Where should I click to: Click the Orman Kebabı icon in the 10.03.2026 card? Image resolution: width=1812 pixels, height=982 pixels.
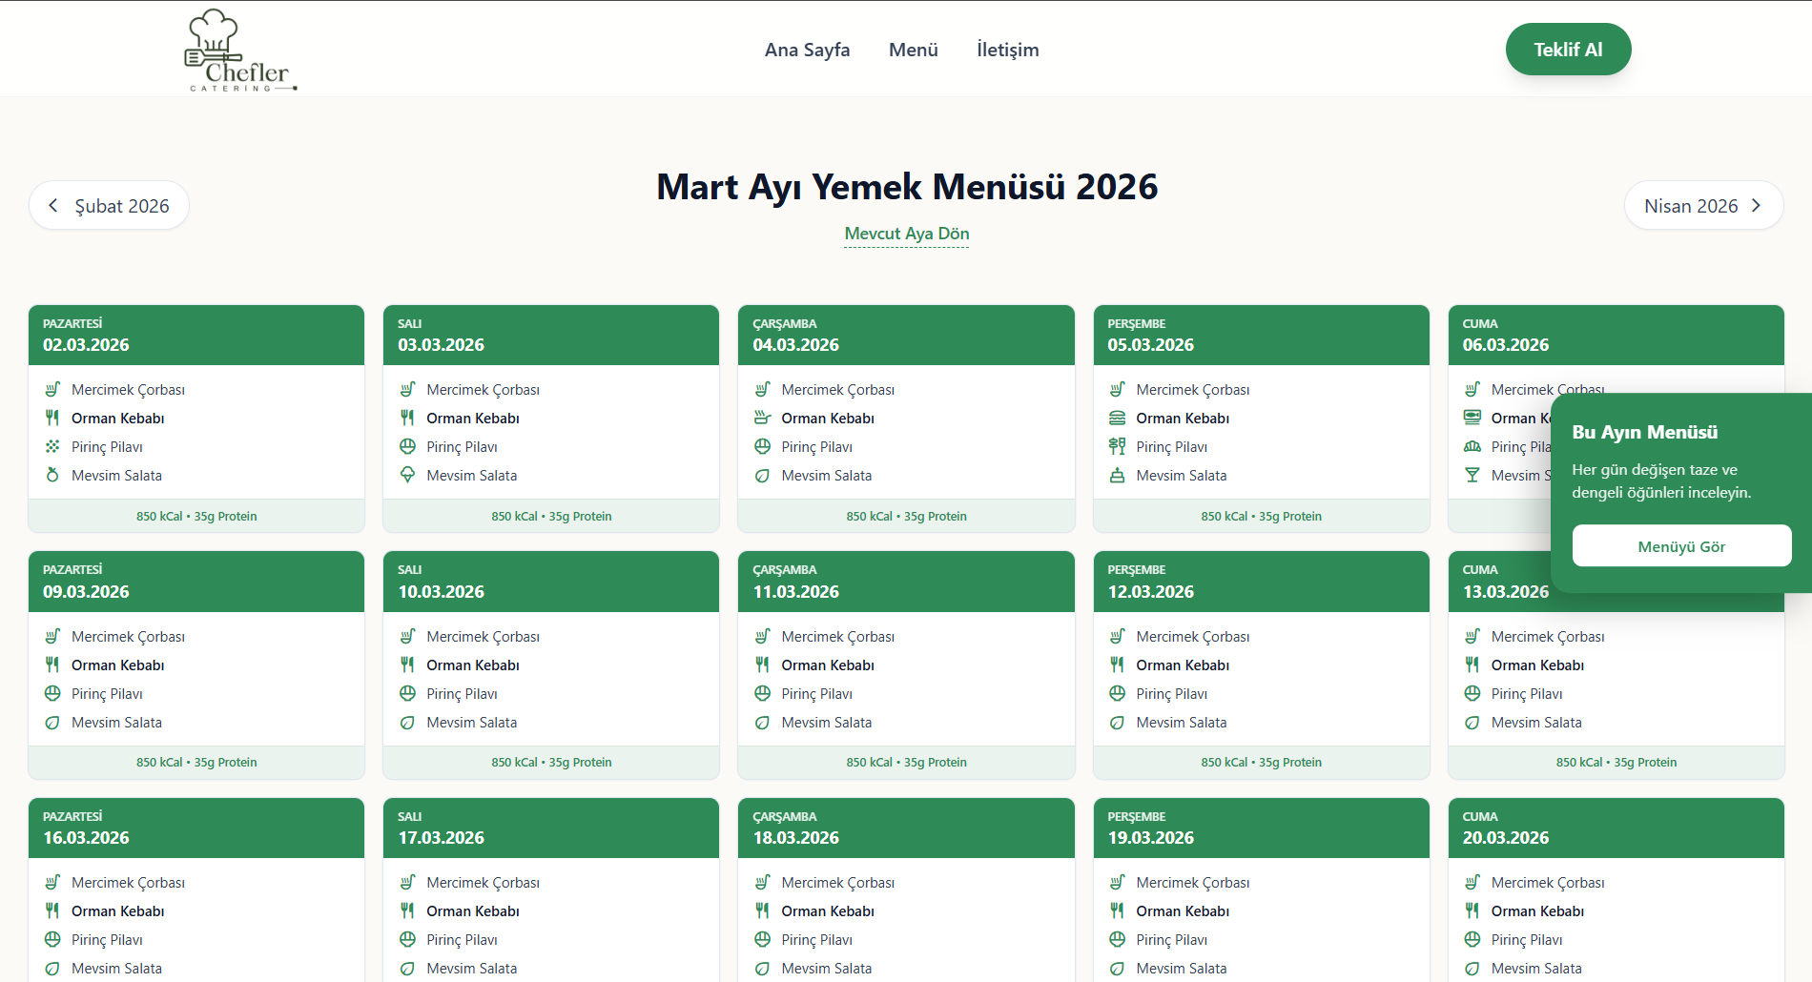tap(407, 665)
